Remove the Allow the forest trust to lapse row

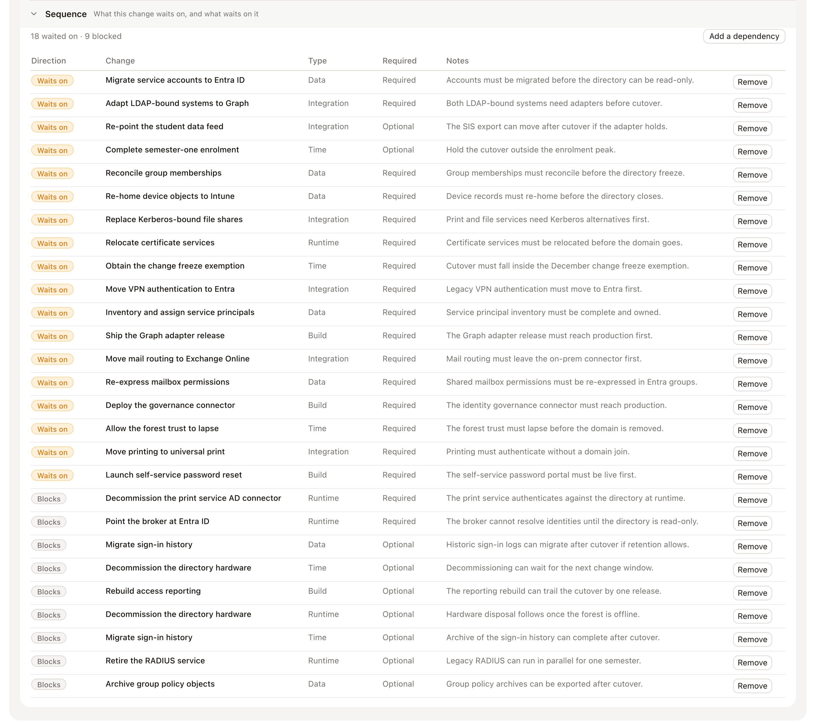click(x=752, y=430)
